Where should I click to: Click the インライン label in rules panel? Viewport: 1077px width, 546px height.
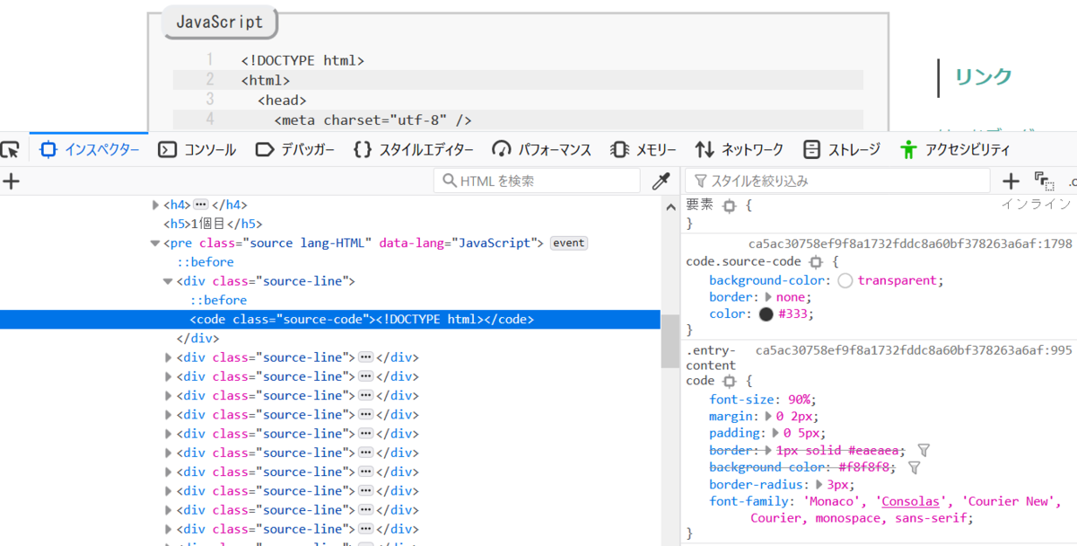point(1037,205)
